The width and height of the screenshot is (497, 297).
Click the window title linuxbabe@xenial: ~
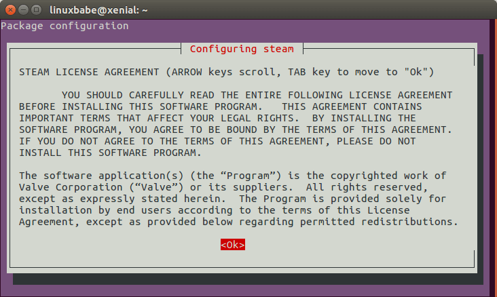[98, 10]
